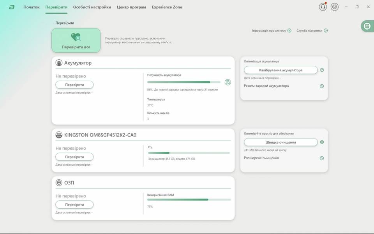Click the C:\ disk usage bar
The height and width of the screenshot is (234, 374).
click(189, 153)
